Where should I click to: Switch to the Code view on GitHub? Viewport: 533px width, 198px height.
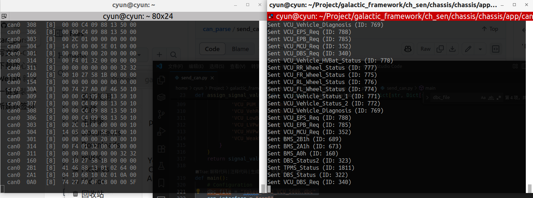(x=212, y=49)
